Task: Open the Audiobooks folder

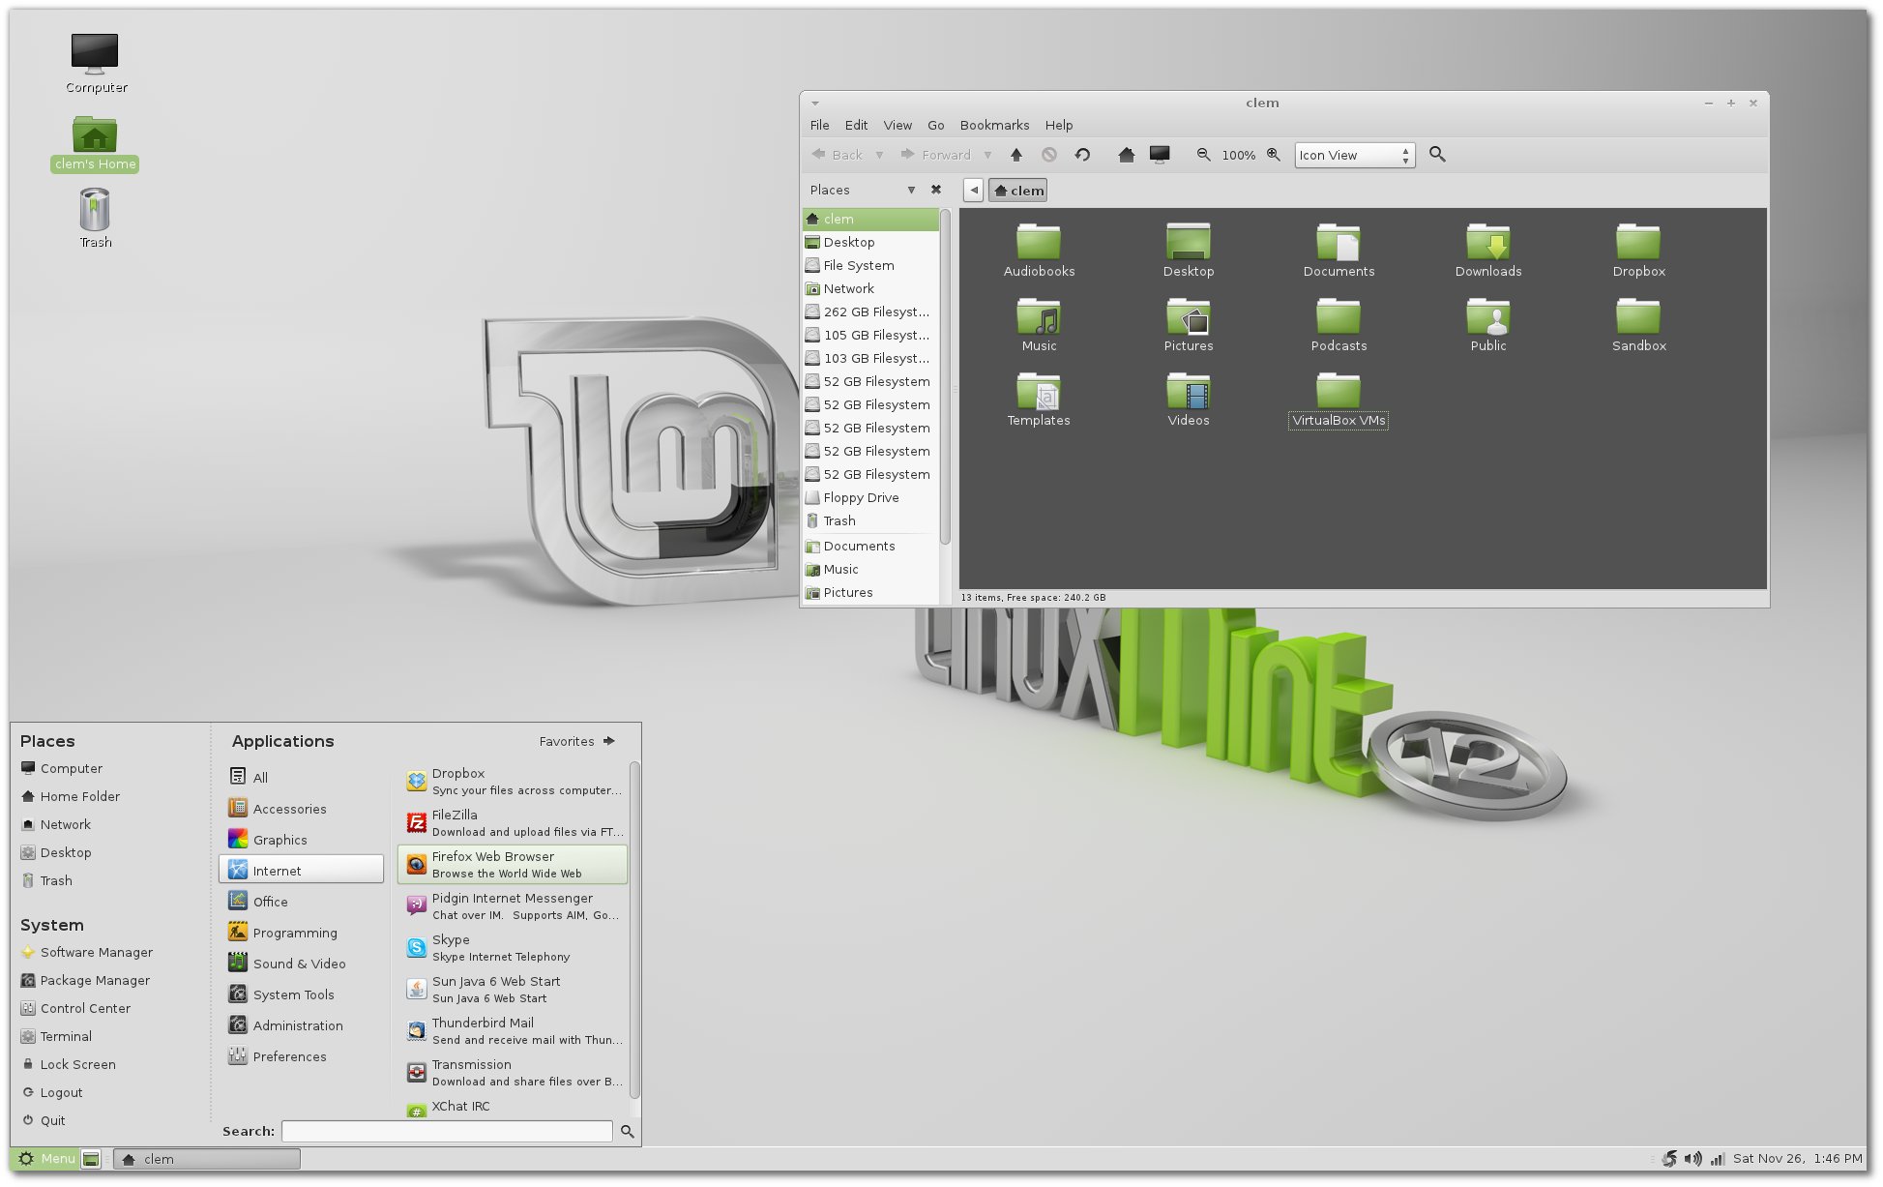Action: (x=1039, y=251)
